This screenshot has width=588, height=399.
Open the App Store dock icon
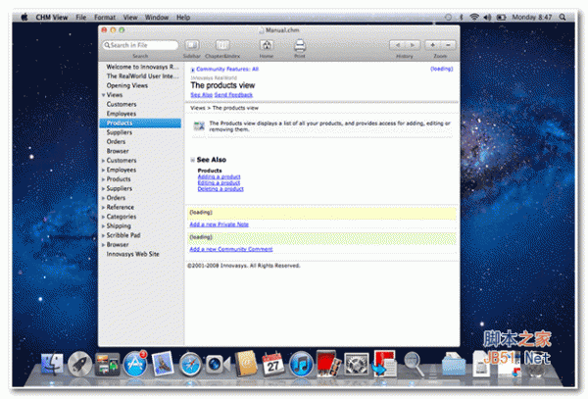(134, 365)
